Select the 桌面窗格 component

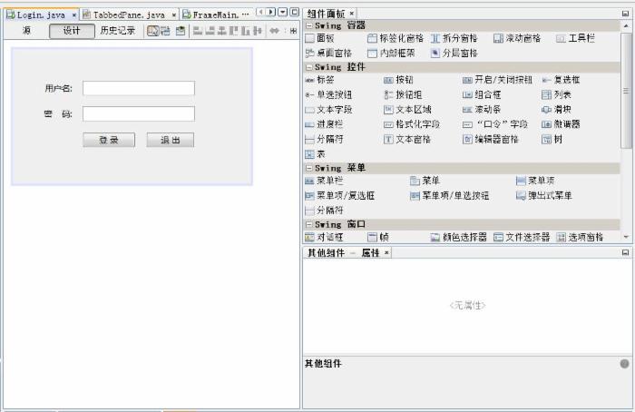click(328, 53)
